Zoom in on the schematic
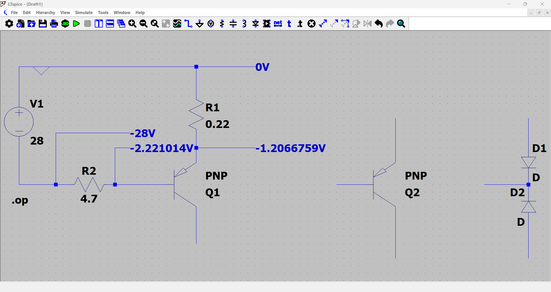Viewport: 551px width, 292px height. (132, 24)
